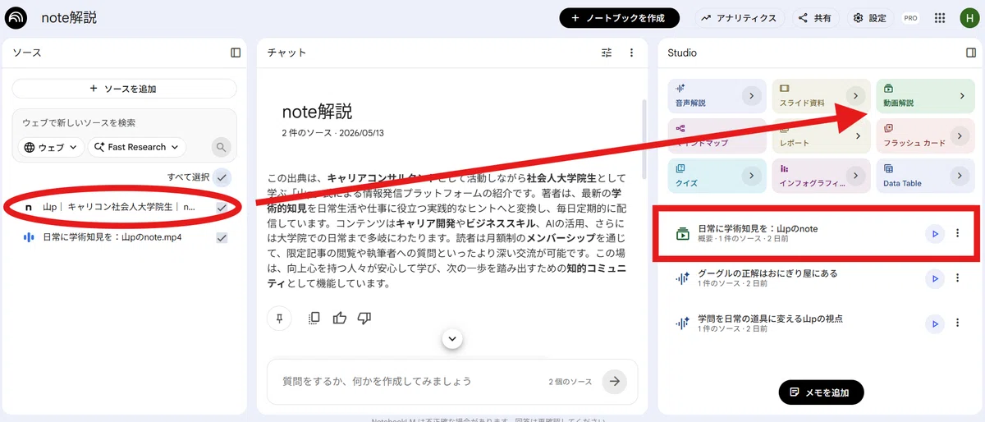Click the NotebookLM logo icon

point(16,17)
